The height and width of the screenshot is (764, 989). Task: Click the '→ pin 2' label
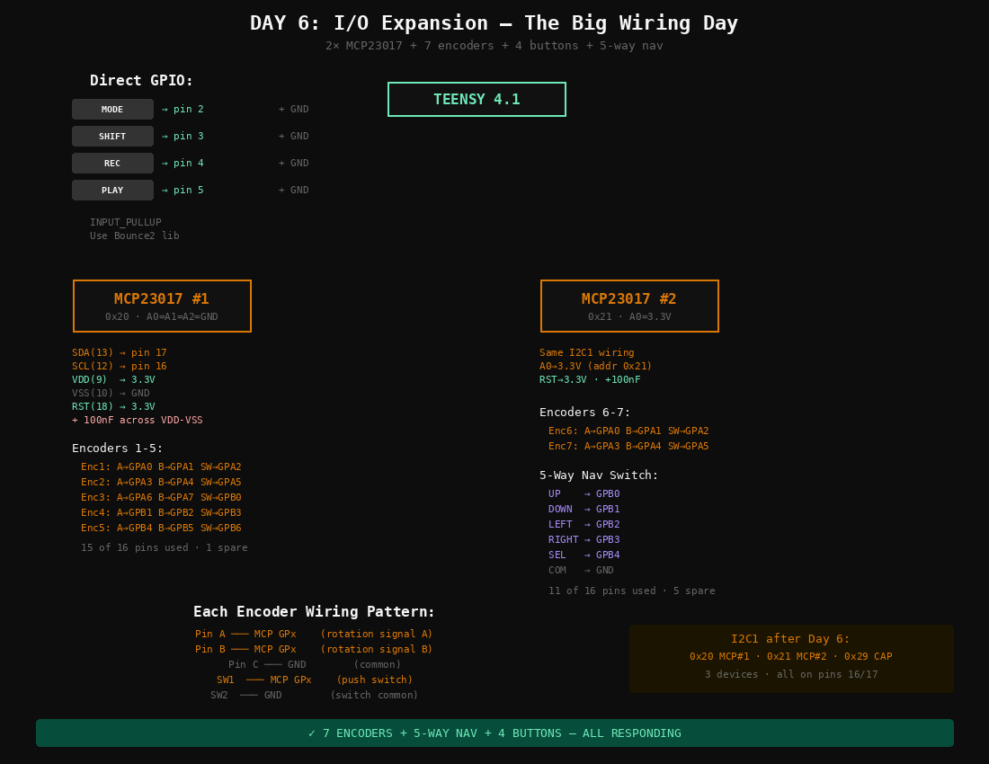coord(183,109)
